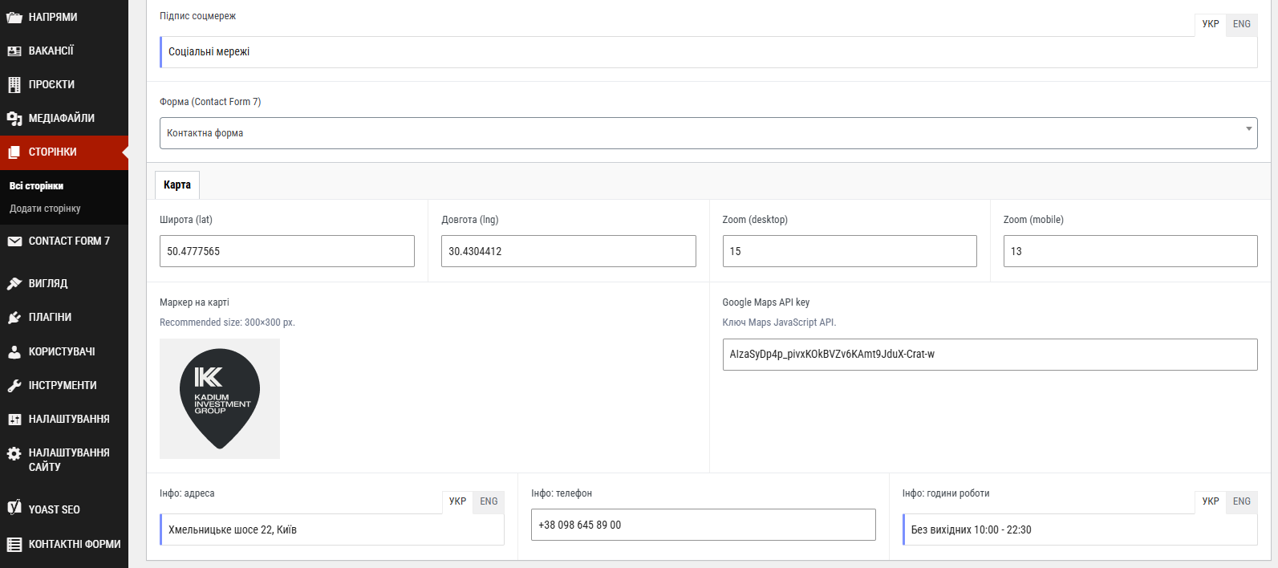Image resolution: width=1278 pixels, height=568 pixels.
Task: Click the Плагіни plug icon
Action: (14, 318)
